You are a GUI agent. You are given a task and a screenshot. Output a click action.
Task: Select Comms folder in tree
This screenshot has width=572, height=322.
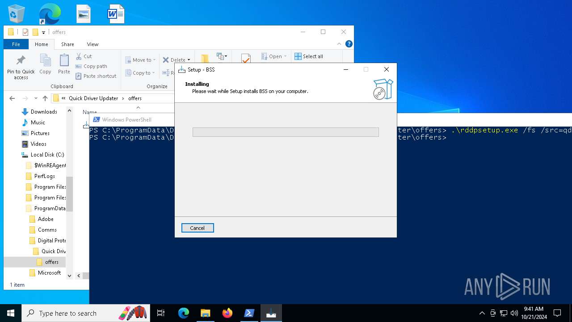(x=47, y=230)
